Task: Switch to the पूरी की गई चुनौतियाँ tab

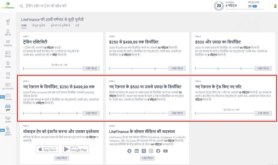Action: click(60, 25)
